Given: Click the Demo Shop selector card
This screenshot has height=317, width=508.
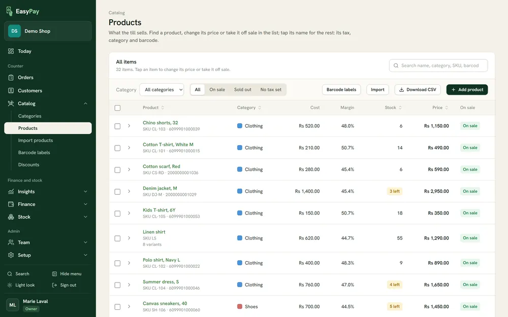Looking at the screenshot, I should click(48, 31).
